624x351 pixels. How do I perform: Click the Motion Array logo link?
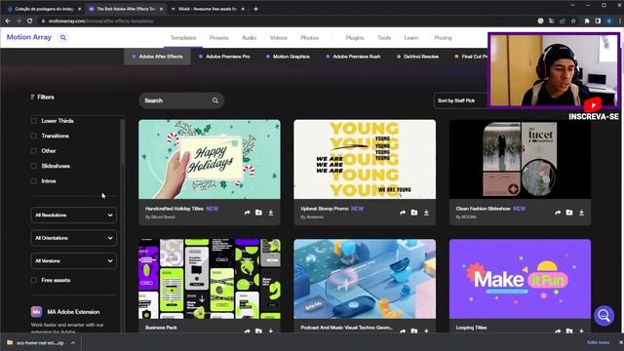pyautogui.click(x=29, y=37)
